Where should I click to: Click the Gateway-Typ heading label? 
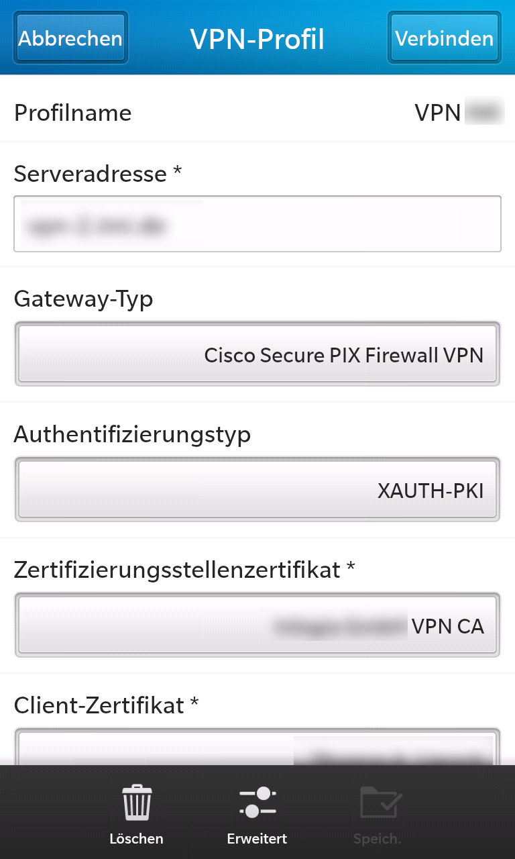pyautogui.click(x=84, y=299)
